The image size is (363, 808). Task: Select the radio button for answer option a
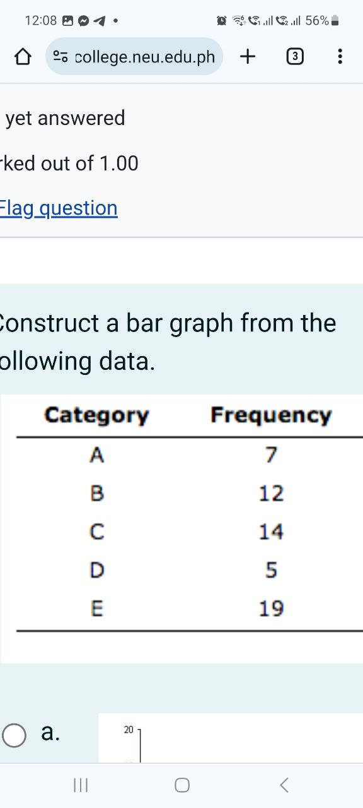[x=14, y=735]
